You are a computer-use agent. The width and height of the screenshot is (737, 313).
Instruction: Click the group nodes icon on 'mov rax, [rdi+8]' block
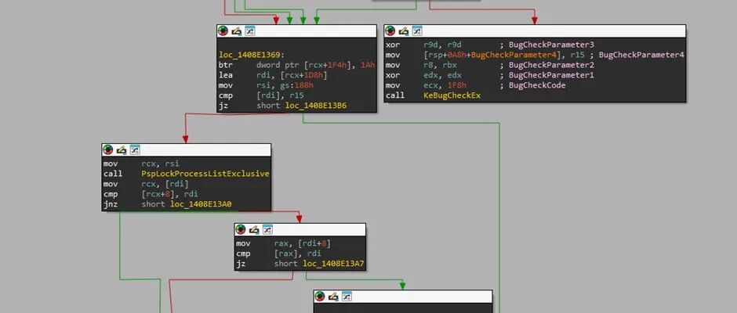(x=268, y=229)
